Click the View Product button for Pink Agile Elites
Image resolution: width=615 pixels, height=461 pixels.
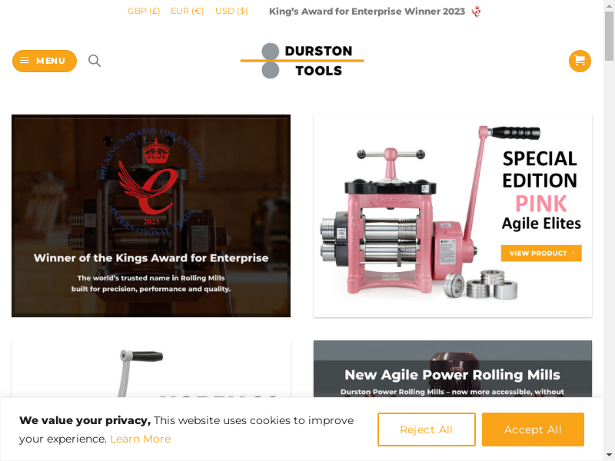tap(541, 253)
